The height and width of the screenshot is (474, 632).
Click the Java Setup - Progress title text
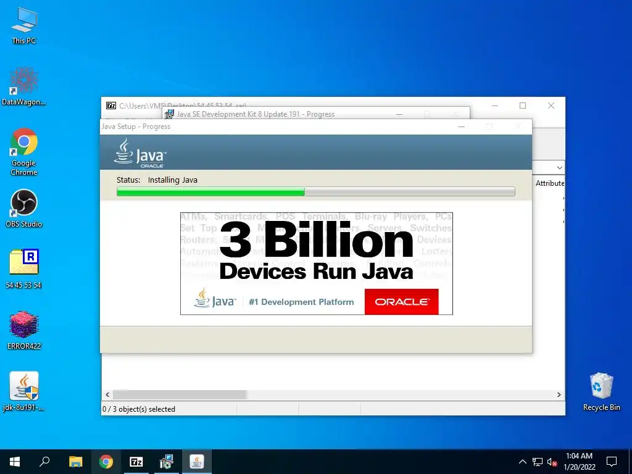136,127
